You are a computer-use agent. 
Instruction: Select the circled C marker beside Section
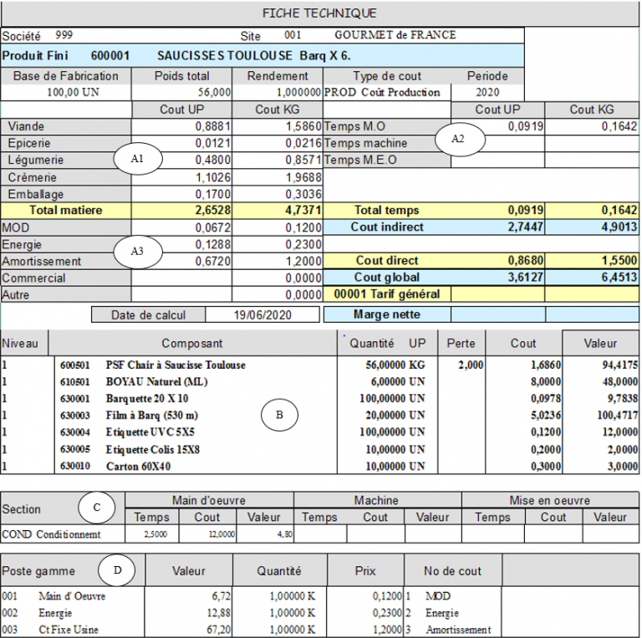click(x=98, y=507)
